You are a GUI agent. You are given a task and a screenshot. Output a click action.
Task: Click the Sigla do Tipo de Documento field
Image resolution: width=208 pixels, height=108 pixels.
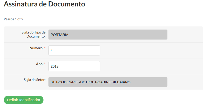point(108,35)
